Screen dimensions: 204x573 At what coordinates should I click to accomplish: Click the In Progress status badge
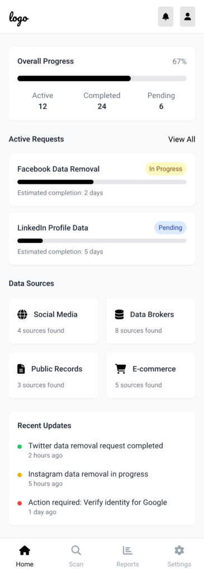[x=165, y=169]
